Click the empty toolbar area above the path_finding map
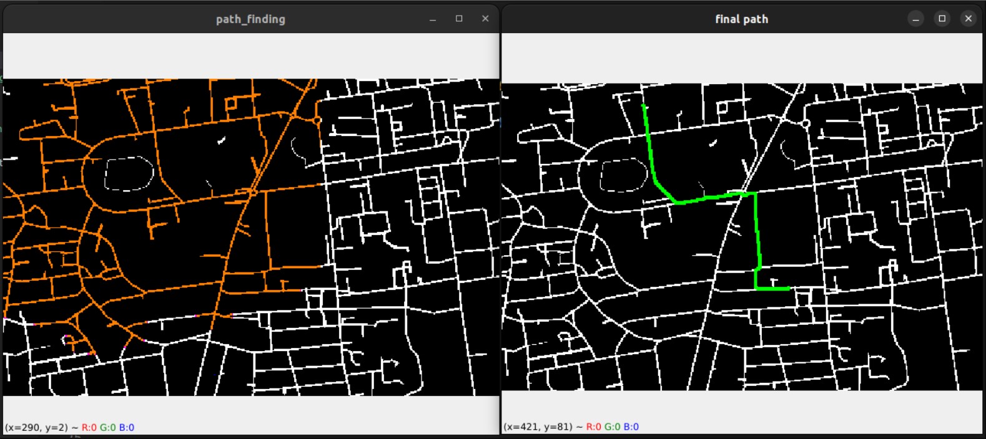 [x=250, y=55]
